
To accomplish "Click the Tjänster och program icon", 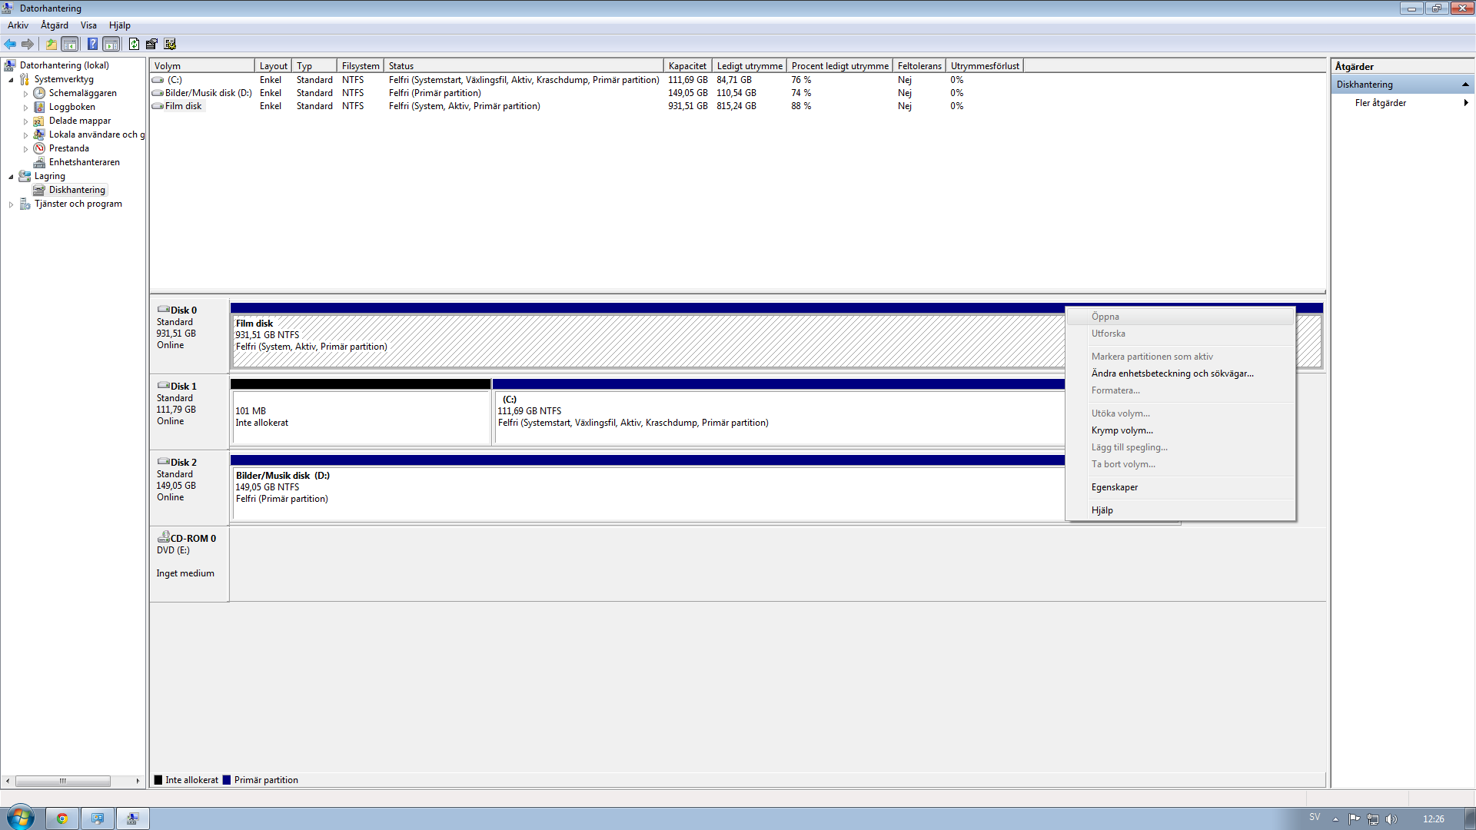I will click(25, 204).
